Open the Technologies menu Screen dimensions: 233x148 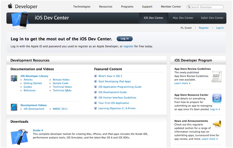82,6
